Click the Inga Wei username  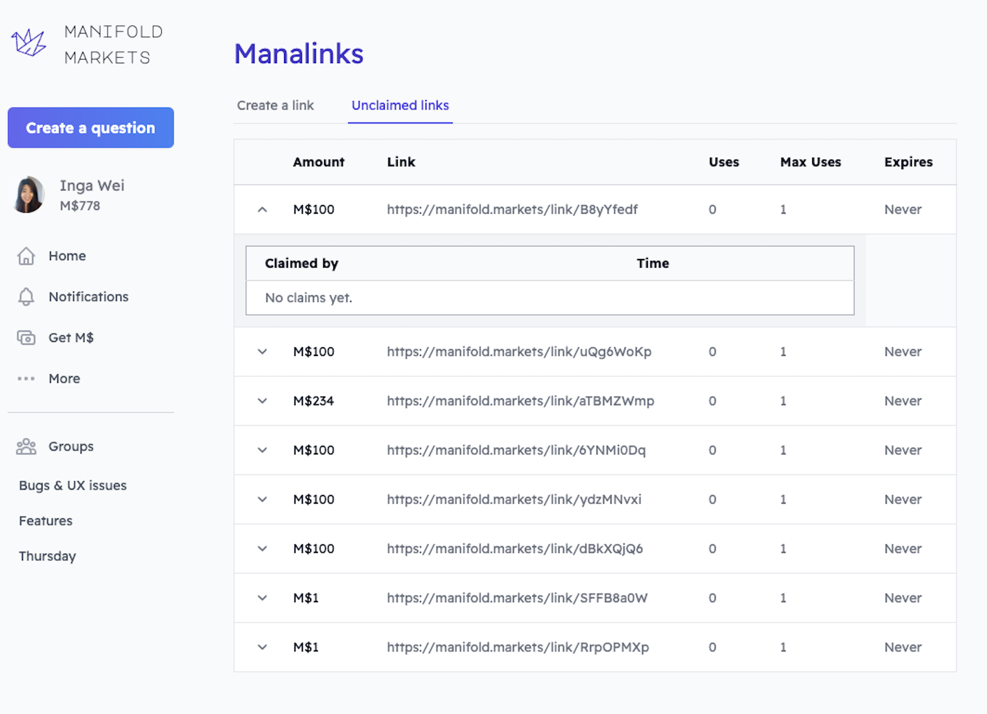[92, 186]
